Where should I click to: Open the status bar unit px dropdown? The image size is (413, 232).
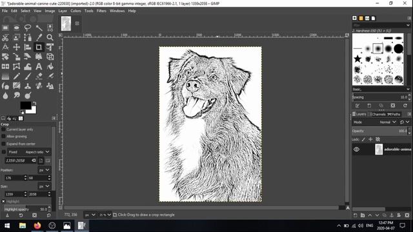(x=90, y=215)
